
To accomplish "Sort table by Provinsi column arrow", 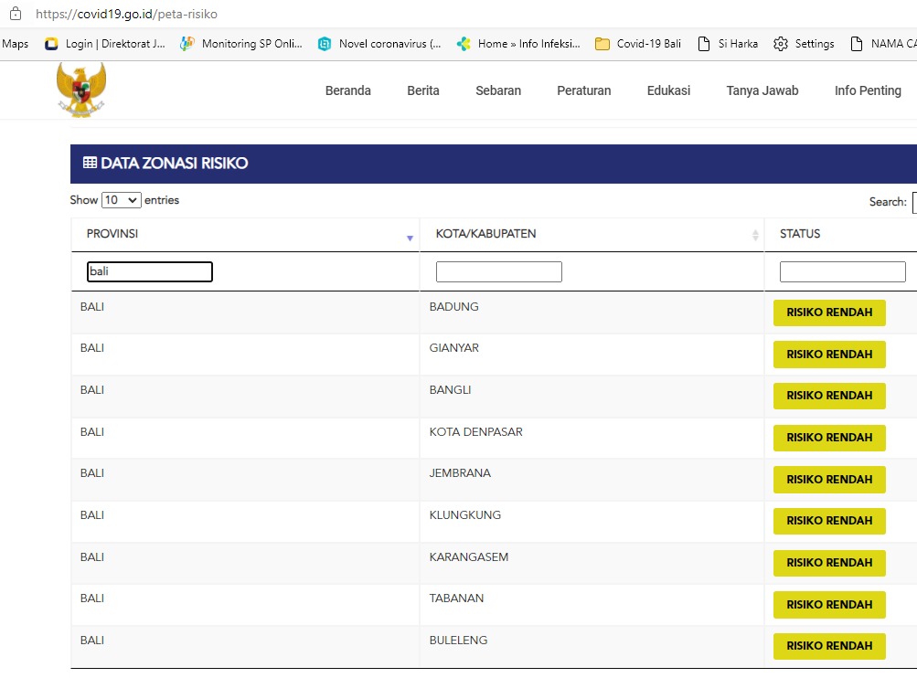I will (x=410, y=238).
